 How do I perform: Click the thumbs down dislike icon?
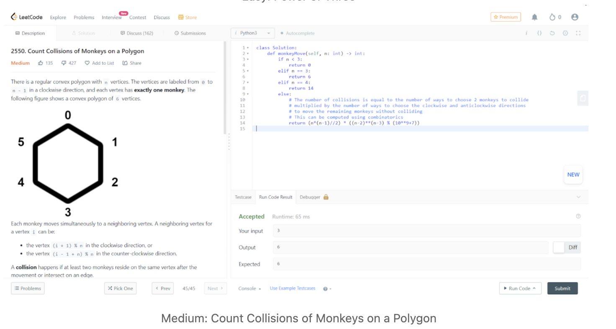tap(64, 63)
